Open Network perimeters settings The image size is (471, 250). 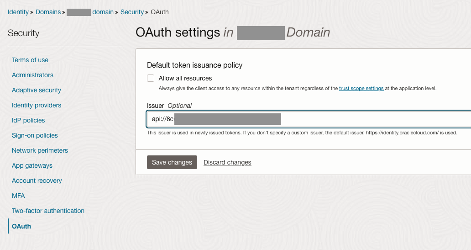coord(40,150)
